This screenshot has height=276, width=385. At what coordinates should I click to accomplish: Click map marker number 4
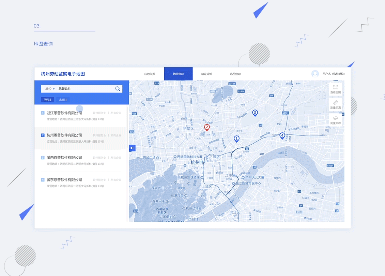click(282, 136)
